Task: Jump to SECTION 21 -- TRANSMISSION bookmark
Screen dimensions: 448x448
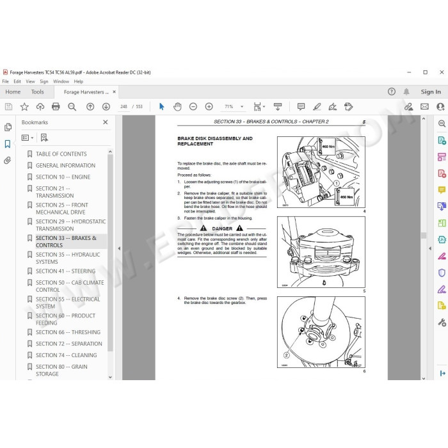Action: (54, 192)
